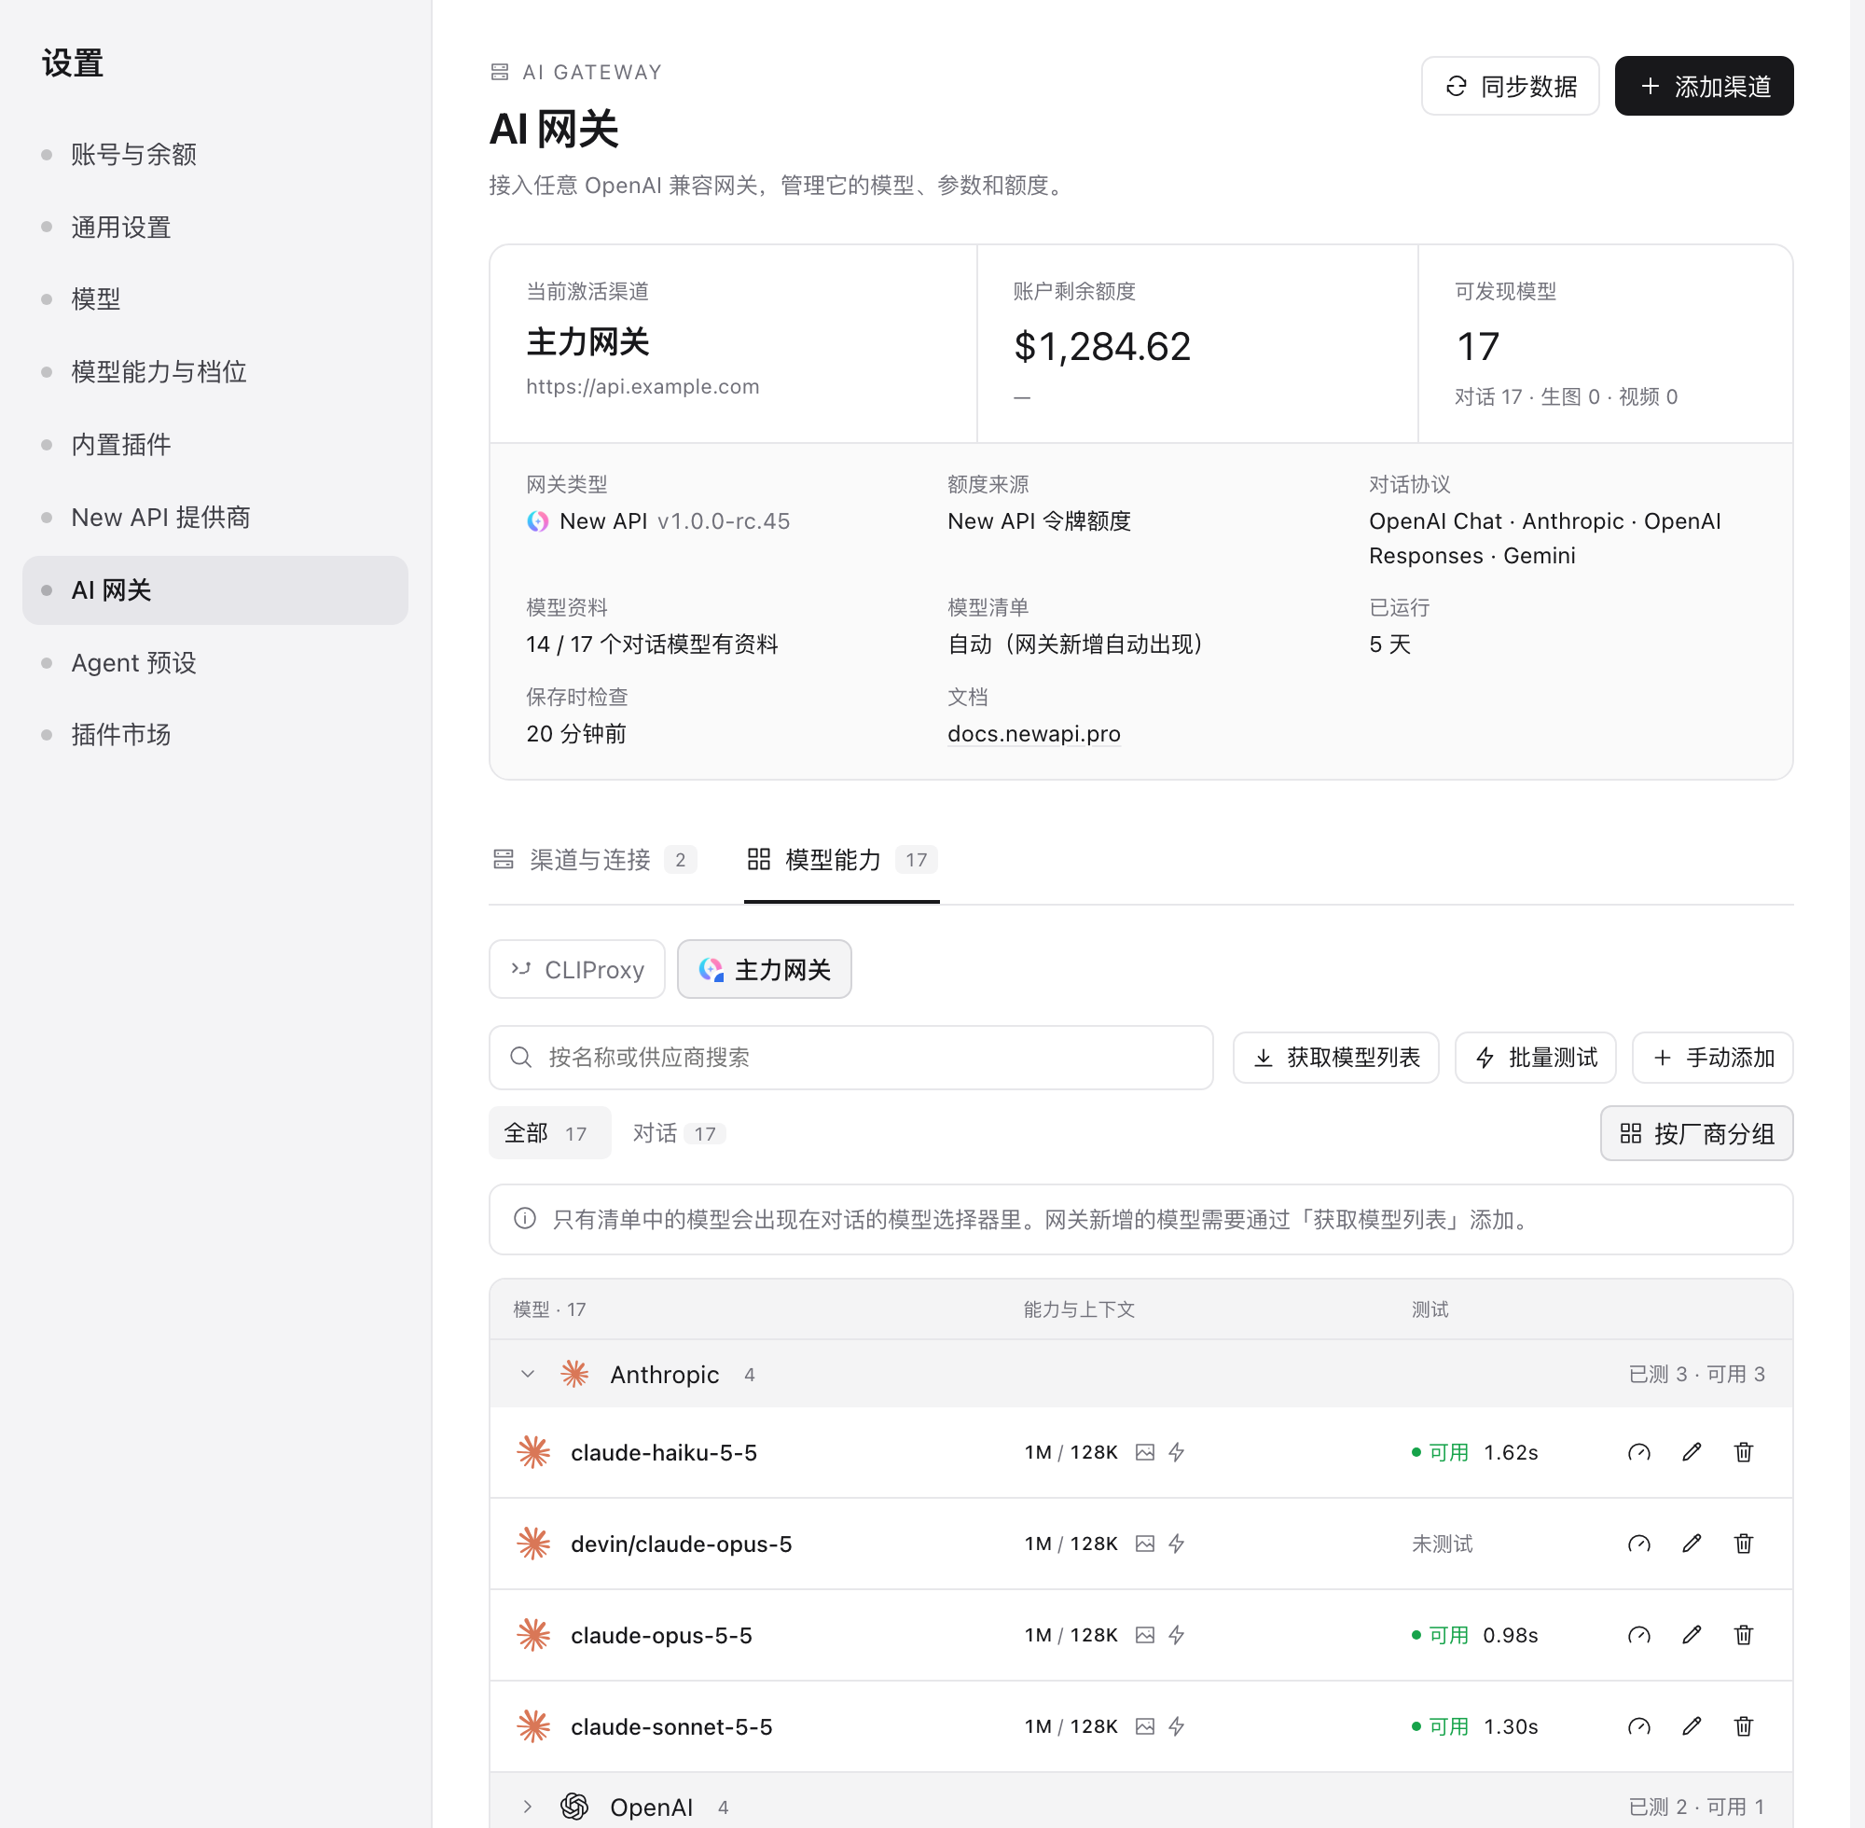Click the search magnifier icon
Viewport: 1865px width, 1828px height.
pyautogui.click(x=521, y=1057)
